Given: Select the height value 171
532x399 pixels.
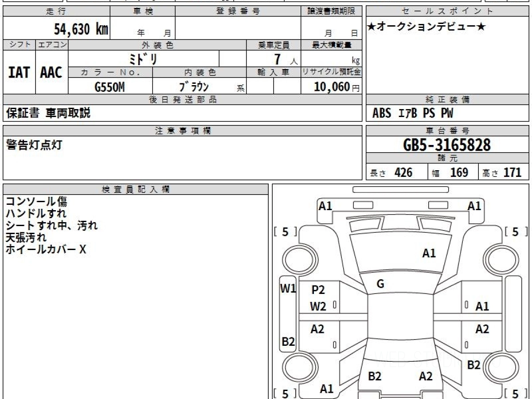Looking at the screenshot, I should [x=512, y=172].
